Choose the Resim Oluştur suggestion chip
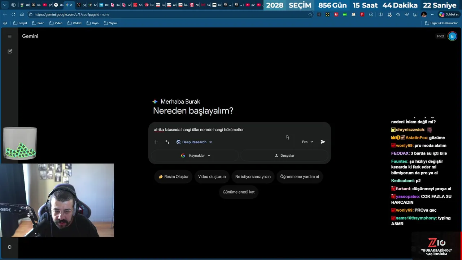462x260 pixels. (x=174, y=177)
